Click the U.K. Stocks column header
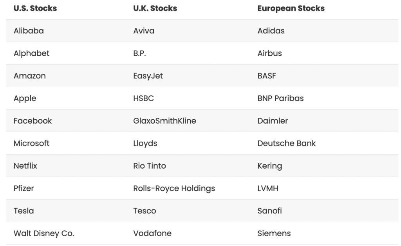 [x=155, y=8]
